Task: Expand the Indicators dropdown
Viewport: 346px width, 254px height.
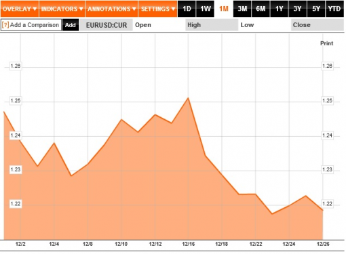Action: (x=62, y=9)
